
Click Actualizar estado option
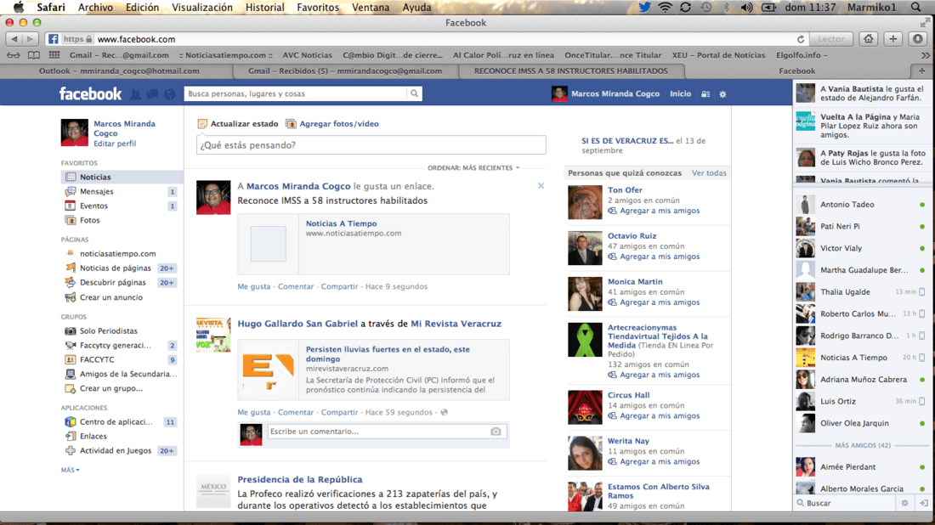tap(238, 124)
